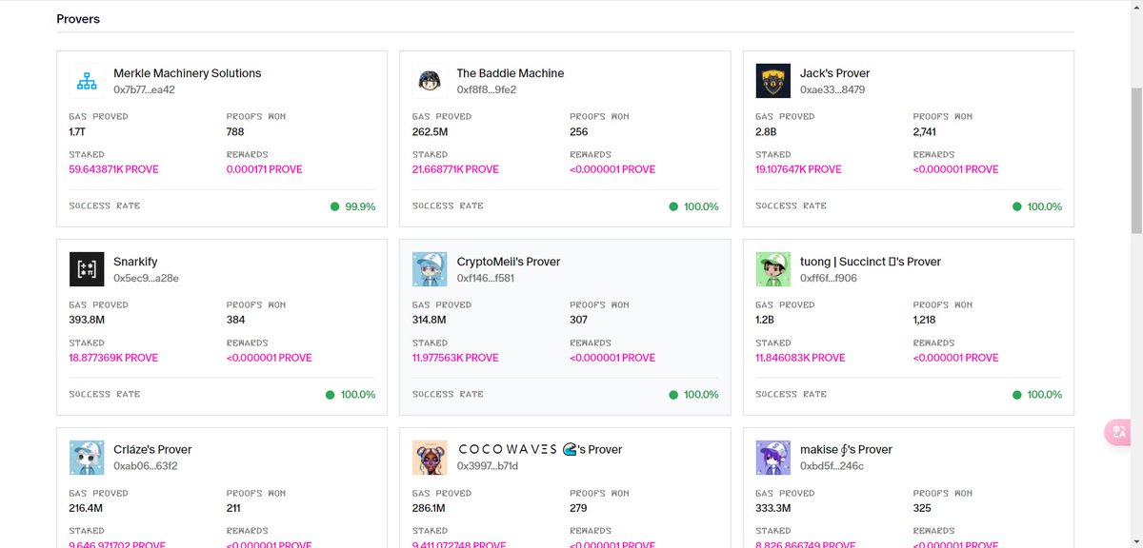Open Crláze's Prover avatar image
Image resolution: width=1143 pixels, height=548 pixels.
87,458
